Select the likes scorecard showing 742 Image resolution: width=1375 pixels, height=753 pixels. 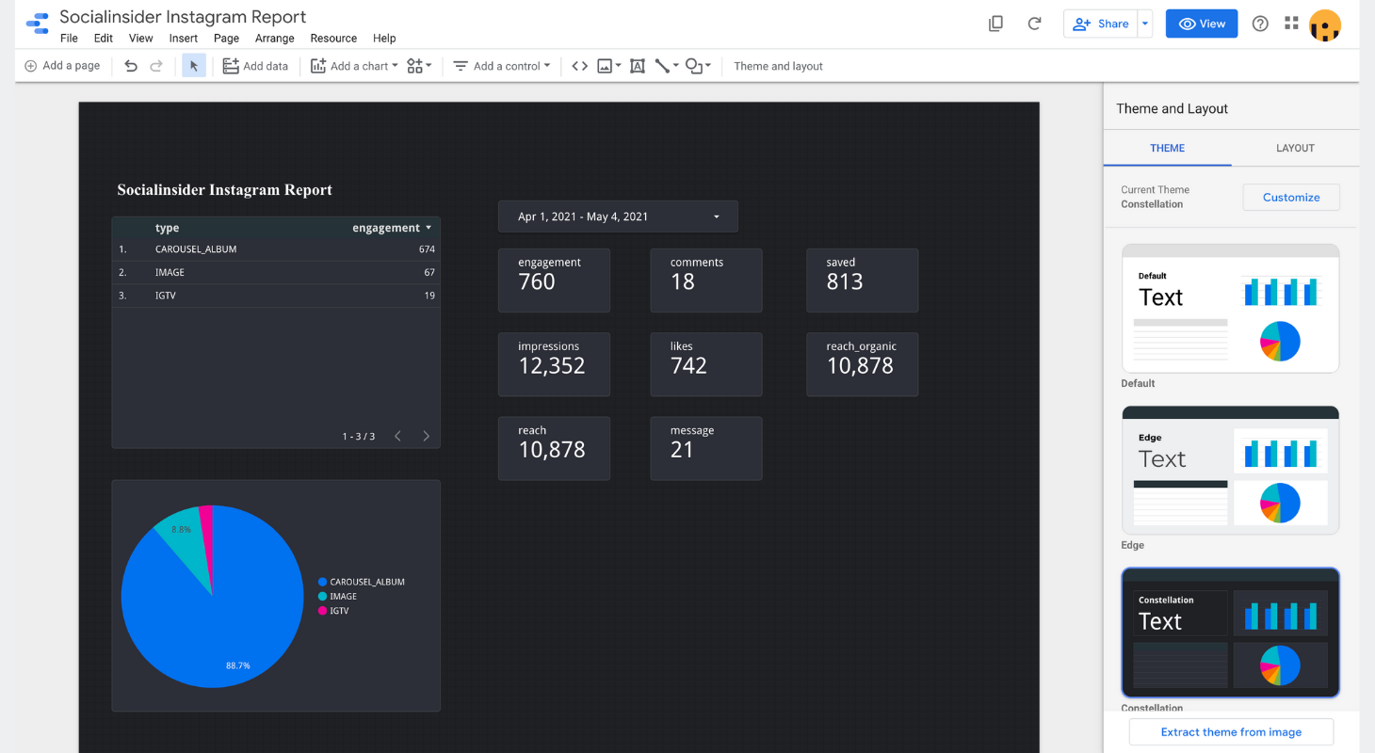(x=706, y=364)
